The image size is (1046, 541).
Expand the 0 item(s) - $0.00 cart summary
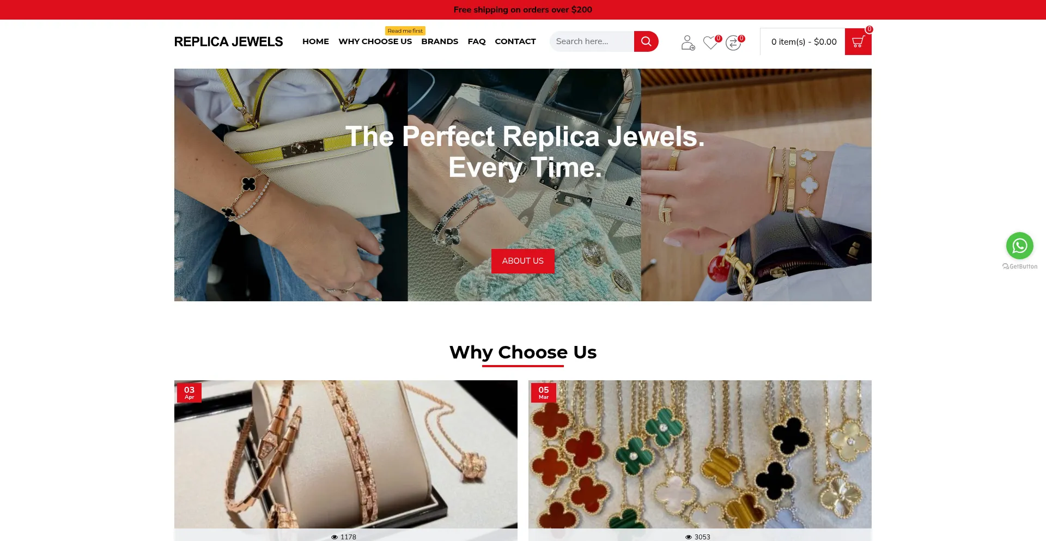804,42
